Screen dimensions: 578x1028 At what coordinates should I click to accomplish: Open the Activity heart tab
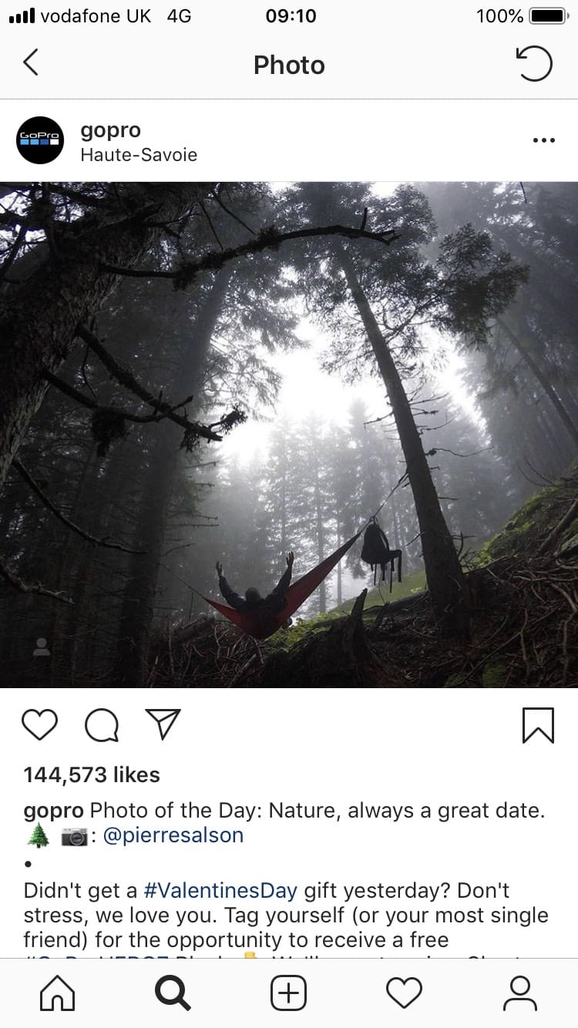click(x=404, y=993)
